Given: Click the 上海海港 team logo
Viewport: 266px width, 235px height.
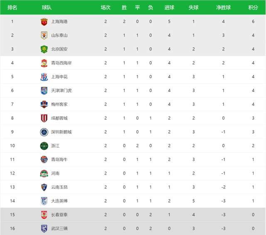Looking at the screenshot, I should coord(44,22).
